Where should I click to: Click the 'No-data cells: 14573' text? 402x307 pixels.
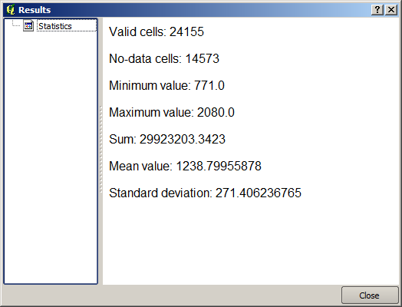164,59
